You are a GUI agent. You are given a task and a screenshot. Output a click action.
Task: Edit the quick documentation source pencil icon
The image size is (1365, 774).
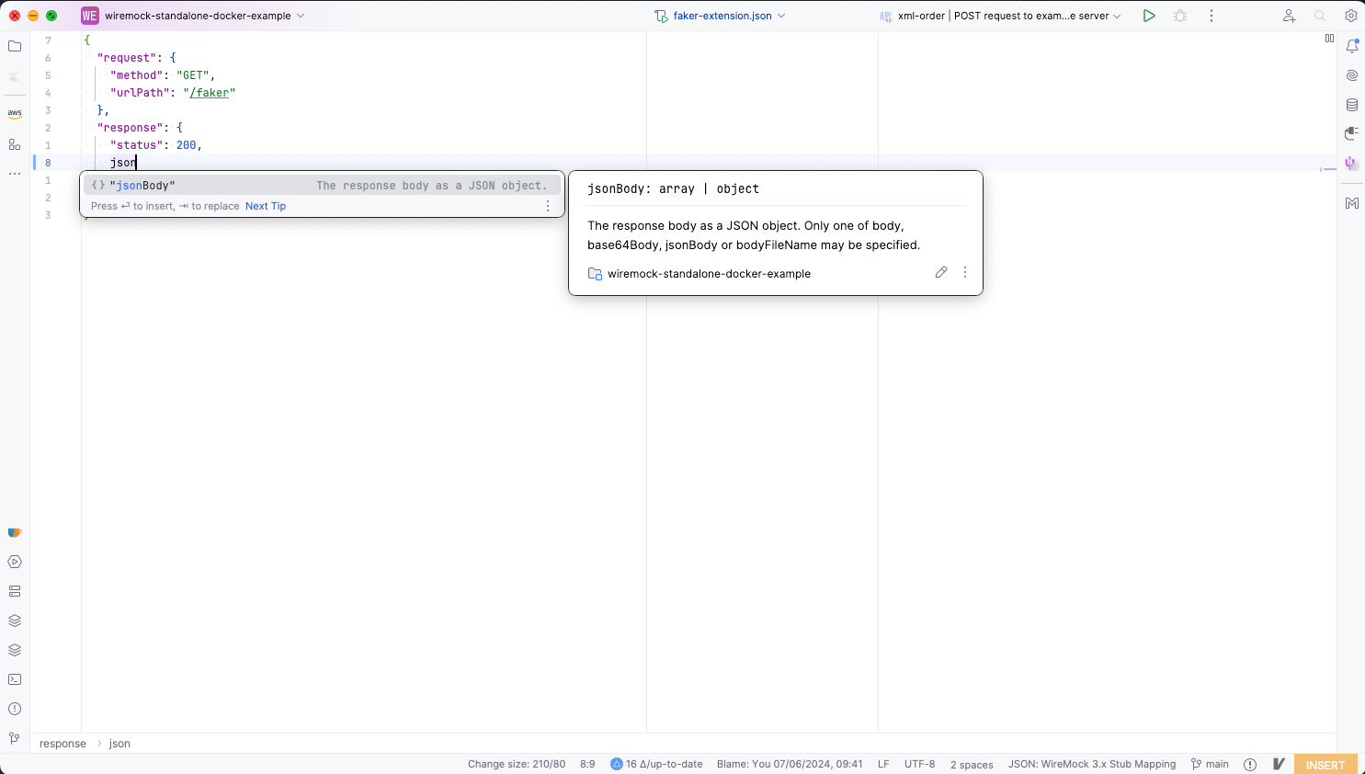point(941,272)
